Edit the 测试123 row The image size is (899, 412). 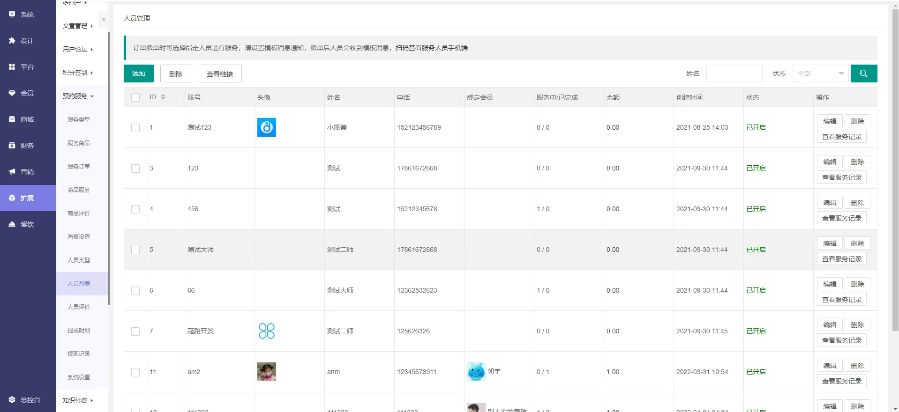click(x=830, y=121)
